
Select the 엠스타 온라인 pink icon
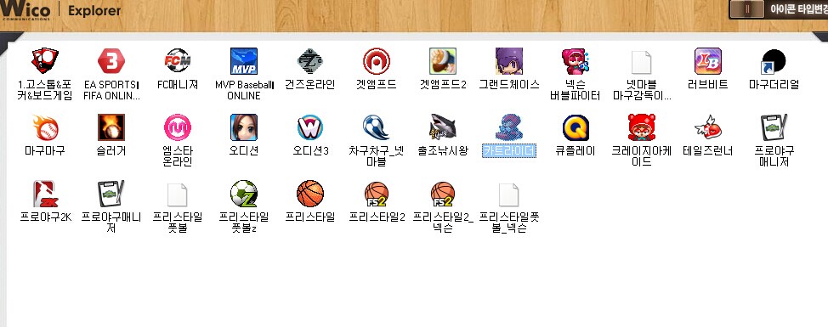(x=178, y=127)
